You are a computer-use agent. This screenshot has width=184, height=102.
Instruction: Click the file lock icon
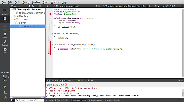pyautogui.click(x=54, y=6)
